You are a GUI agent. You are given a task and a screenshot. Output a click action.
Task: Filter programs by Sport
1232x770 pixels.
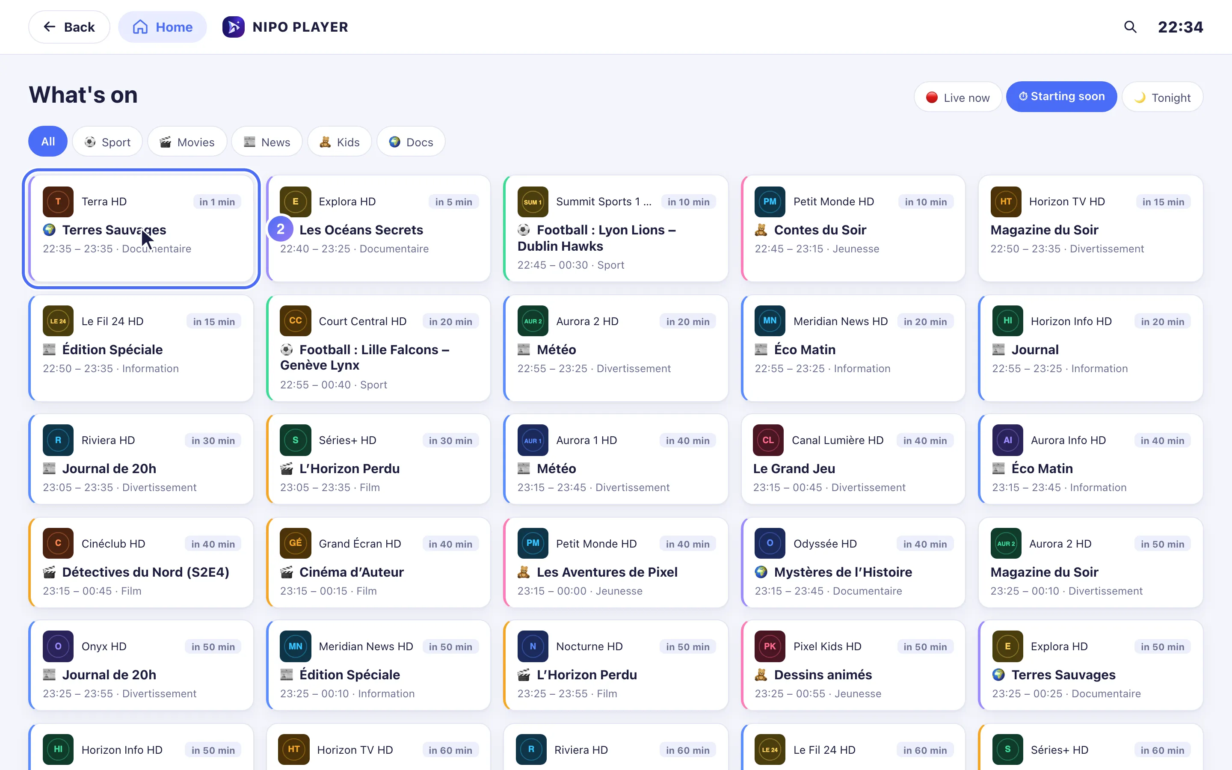(107, 142)
